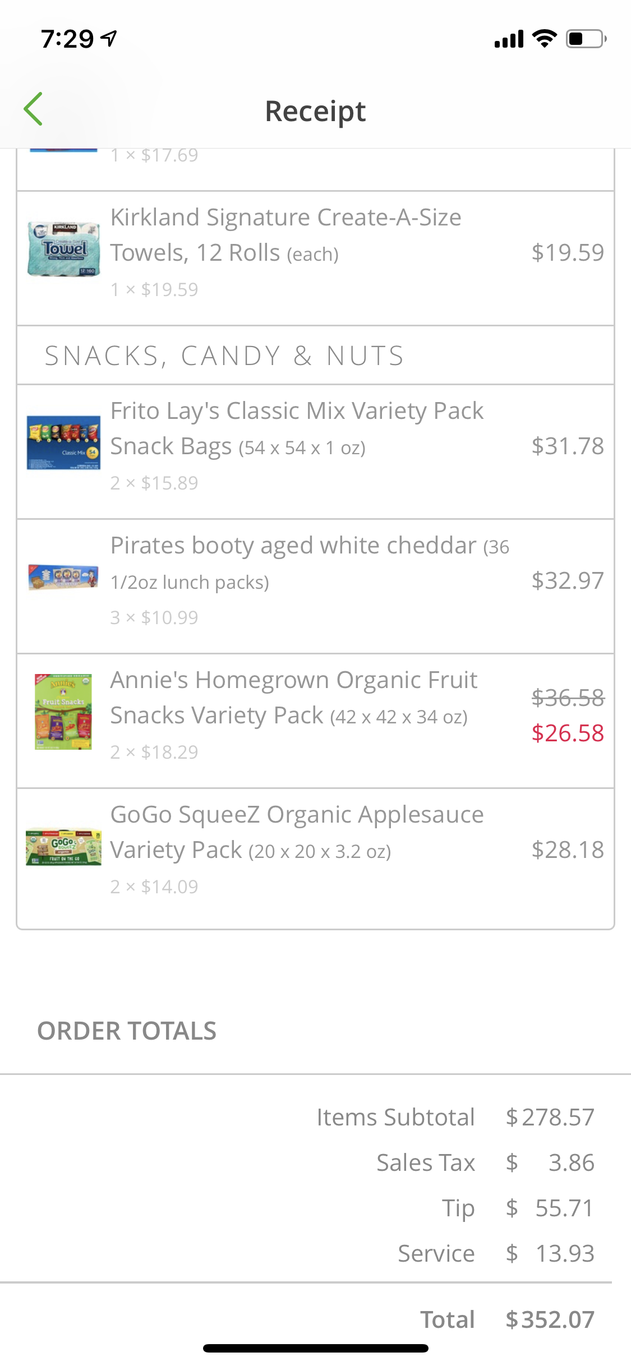Open the Frito Lay's variety pack image
631x1366 pixels.
(64, 443)
